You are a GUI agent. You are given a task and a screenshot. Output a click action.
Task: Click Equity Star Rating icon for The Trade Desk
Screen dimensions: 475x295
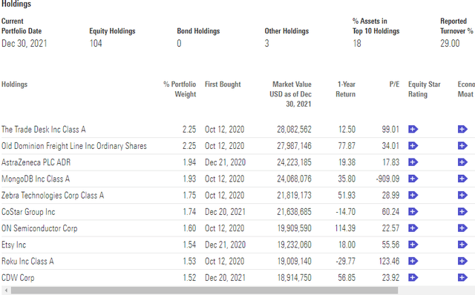click(413, 130)
